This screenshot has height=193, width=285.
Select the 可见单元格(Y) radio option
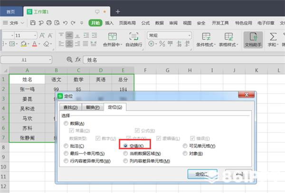pos(185,146)
